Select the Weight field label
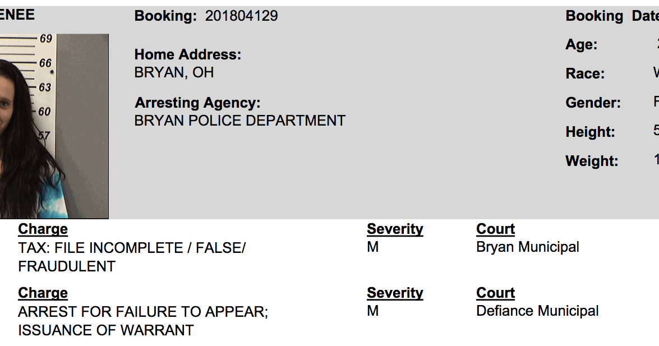The height and width of the screenshot is (346, 659). (x=592, y=162)
